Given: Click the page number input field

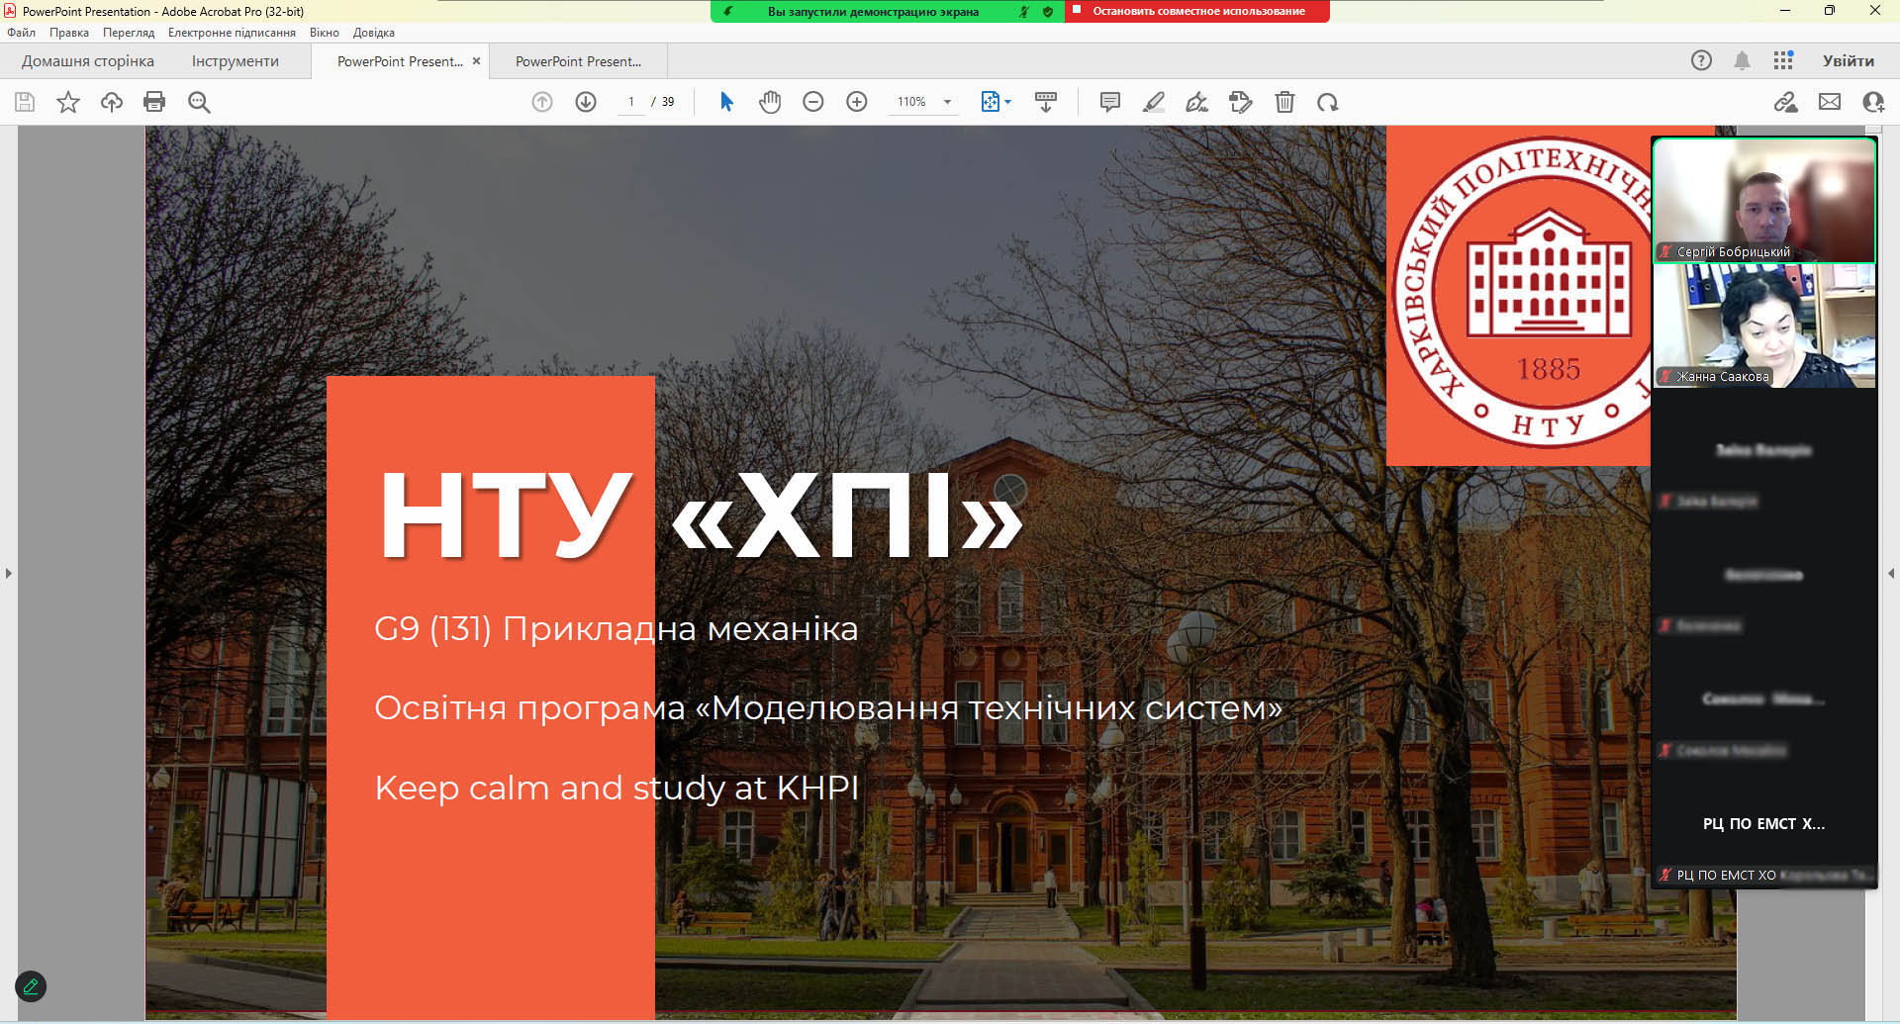Looking at the screenshot, I should [631, 102].
